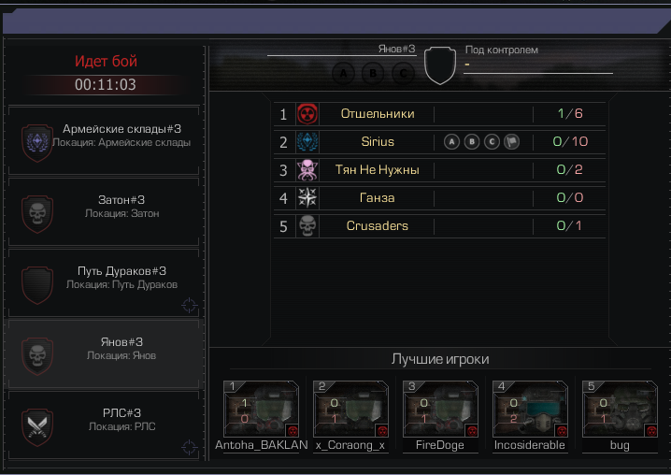Click the Crusaders clan name
671x475 pixels.
click(x=377, y=225)
